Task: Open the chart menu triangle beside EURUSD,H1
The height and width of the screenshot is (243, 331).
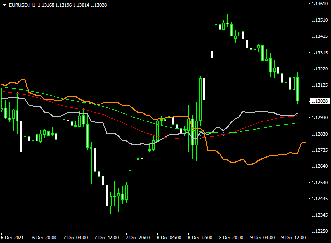Action: point(5,5)
